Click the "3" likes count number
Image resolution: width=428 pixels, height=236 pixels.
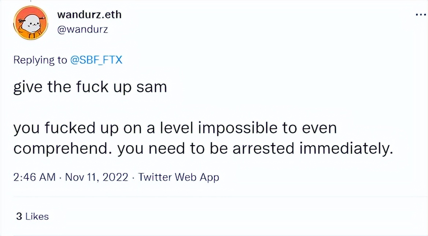click(x=19, y=217)
